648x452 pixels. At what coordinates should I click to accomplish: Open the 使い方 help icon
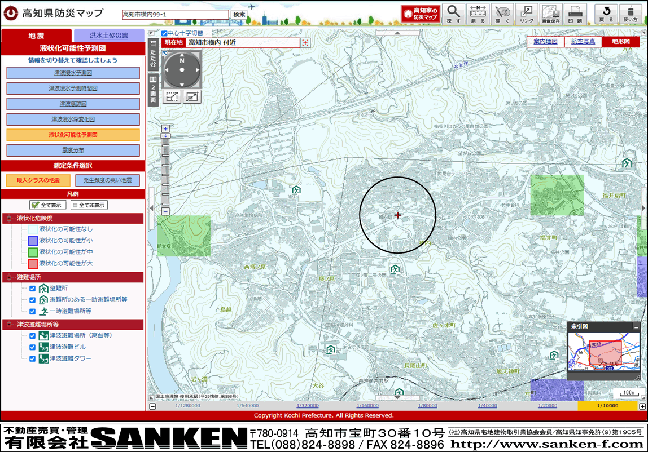pos(631,14)
